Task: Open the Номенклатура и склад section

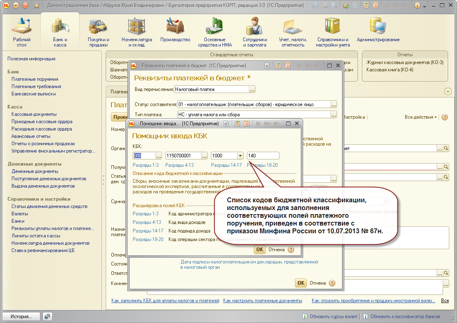Action: pos(137,32)
